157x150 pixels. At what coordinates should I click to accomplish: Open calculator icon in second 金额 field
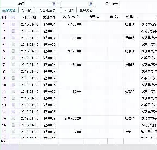click(91, 4)
